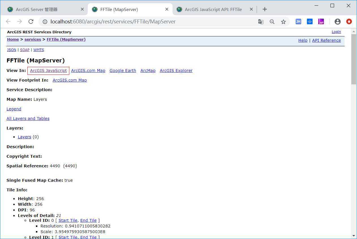
Task: Go to Home in the breadcrumb
Action: tap(13, 40)
